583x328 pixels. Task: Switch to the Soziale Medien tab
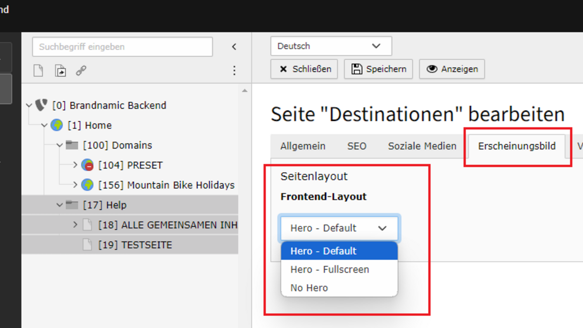coord(422,146)
